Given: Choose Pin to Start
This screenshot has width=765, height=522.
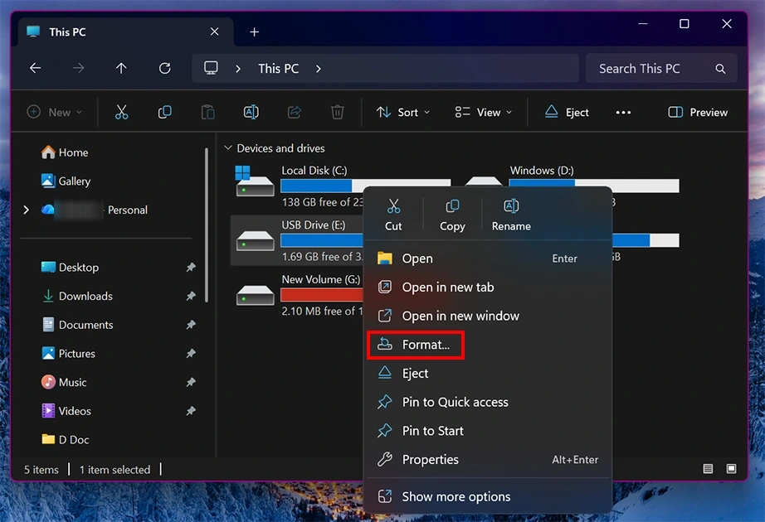Looking at the screenshot, I should (x=488, y=431).
